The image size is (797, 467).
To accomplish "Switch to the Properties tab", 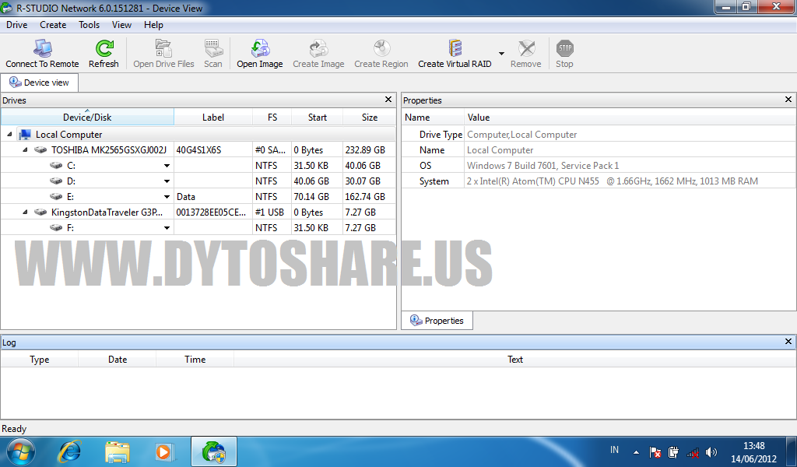I will (x=437, y=320).
